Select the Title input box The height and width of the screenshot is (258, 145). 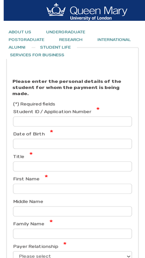(73, 166)
